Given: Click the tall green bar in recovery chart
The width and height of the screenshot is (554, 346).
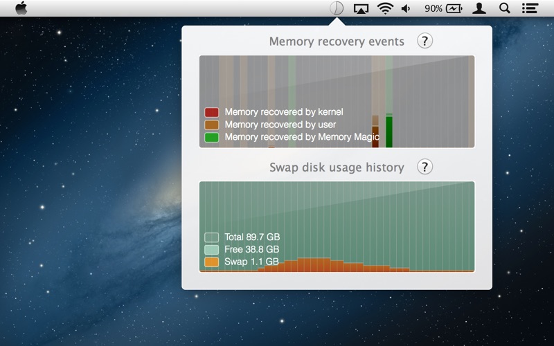Looking at the screenshot, I should pyautogui.click(x=389, y=131).
